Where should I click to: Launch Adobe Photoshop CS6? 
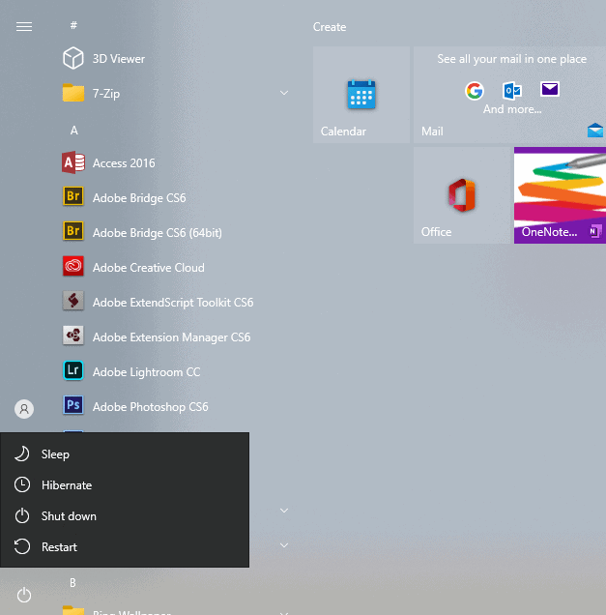(x=73, y=407)
